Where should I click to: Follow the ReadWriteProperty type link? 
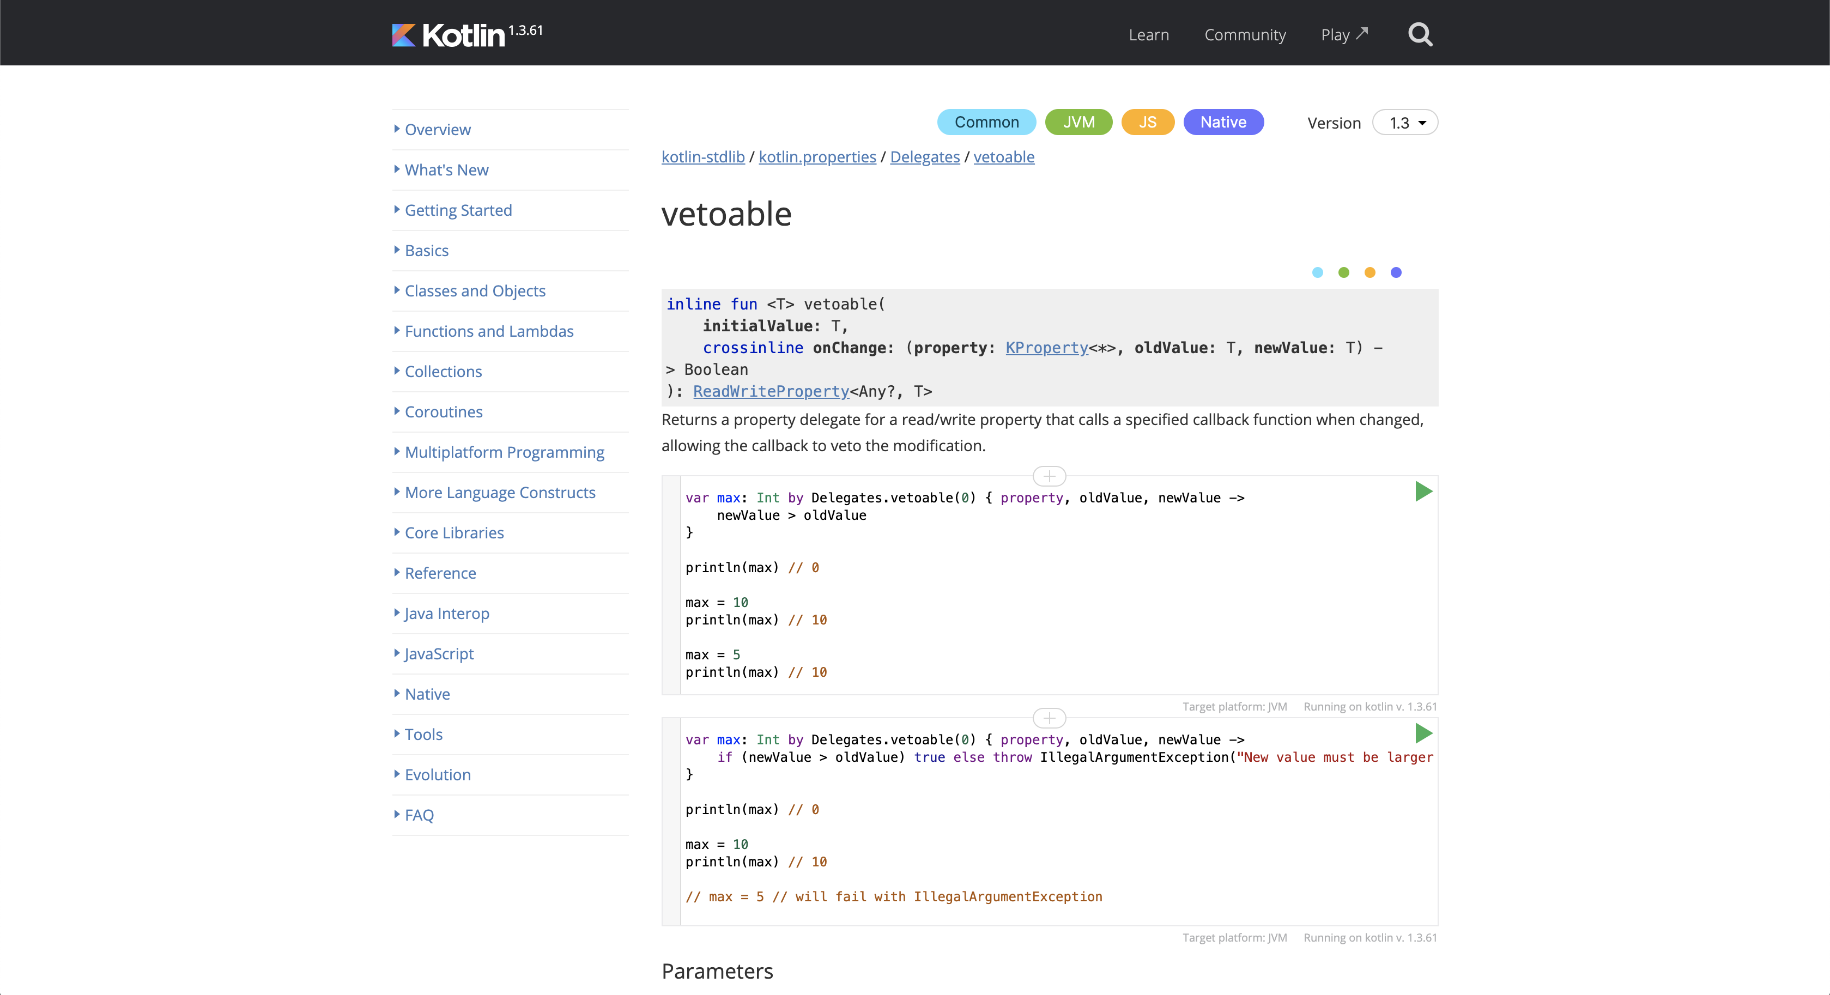[771, 391]
